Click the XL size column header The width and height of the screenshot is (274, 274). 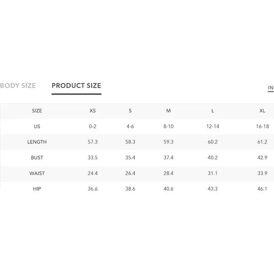[262, 111]
